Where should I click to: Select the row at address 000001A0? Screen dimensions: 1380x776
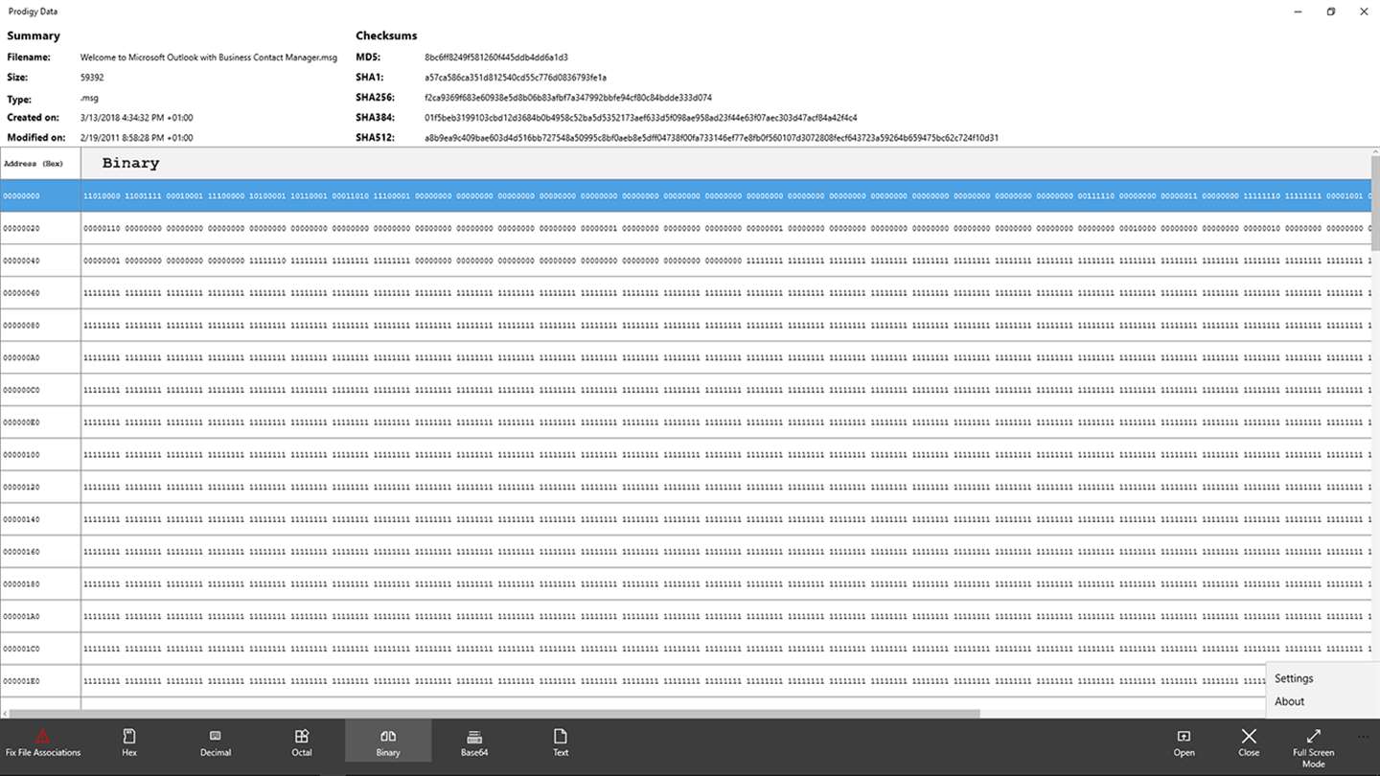point(685,618)
